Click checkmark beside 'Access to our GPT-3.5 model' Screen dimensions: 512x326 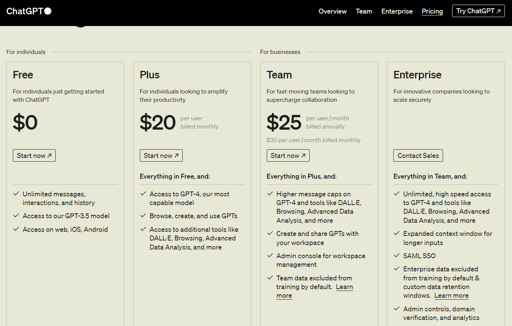[x=16, y=216]
